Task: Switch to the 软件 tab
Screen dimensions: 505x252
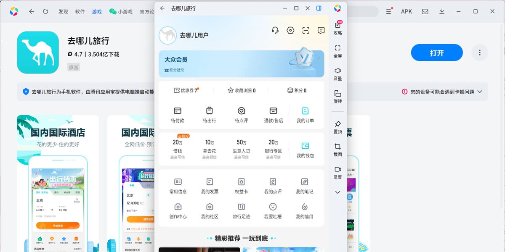Action: coord(80,11)
